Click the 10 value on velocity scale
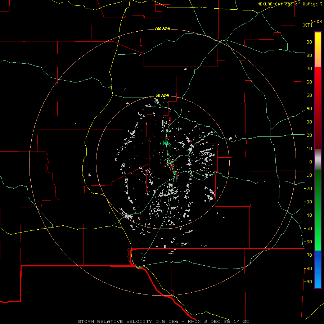 click(309, 149)
